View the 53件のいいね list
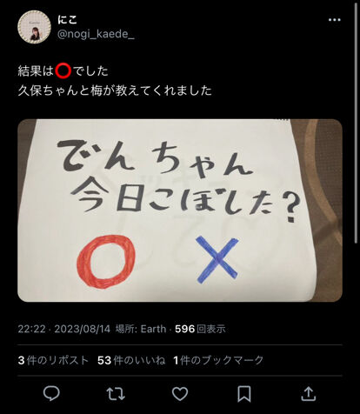 coord(131,360)
